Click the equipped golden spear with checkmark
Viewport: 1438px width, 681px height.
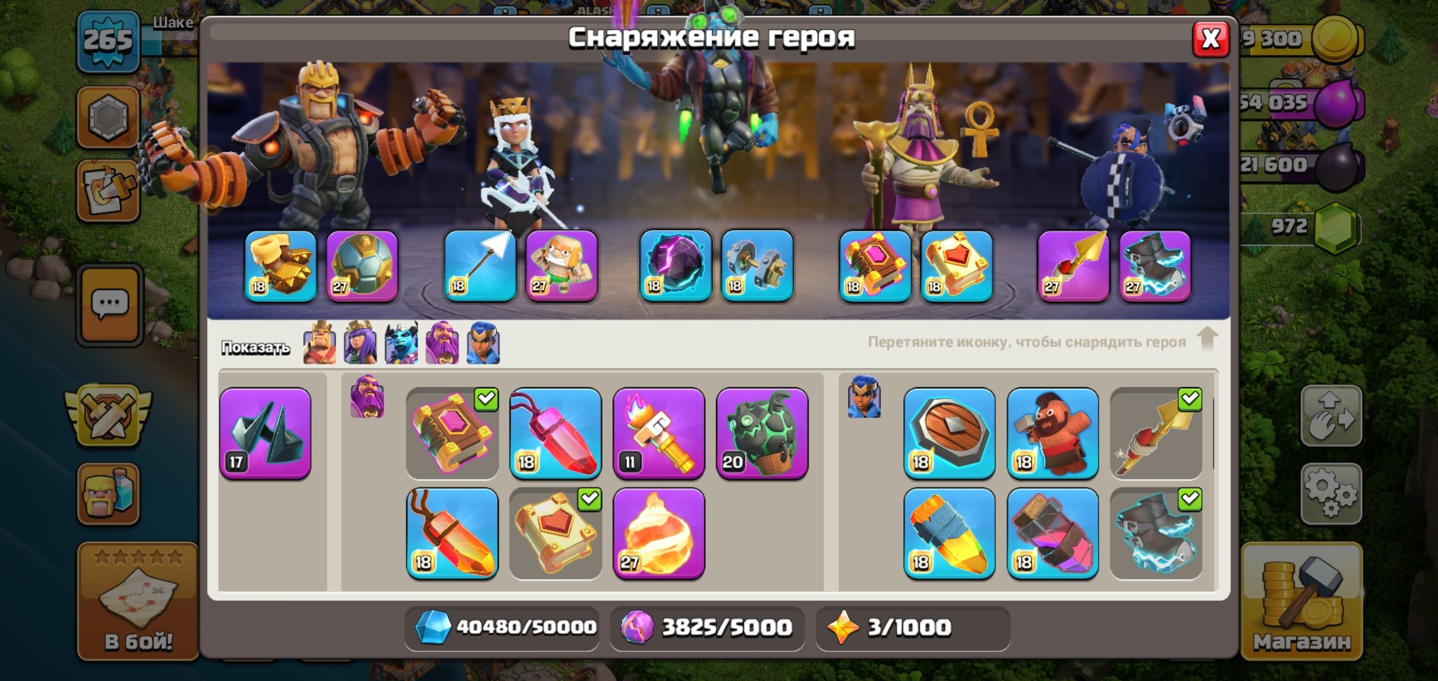tap(1156, 434)
